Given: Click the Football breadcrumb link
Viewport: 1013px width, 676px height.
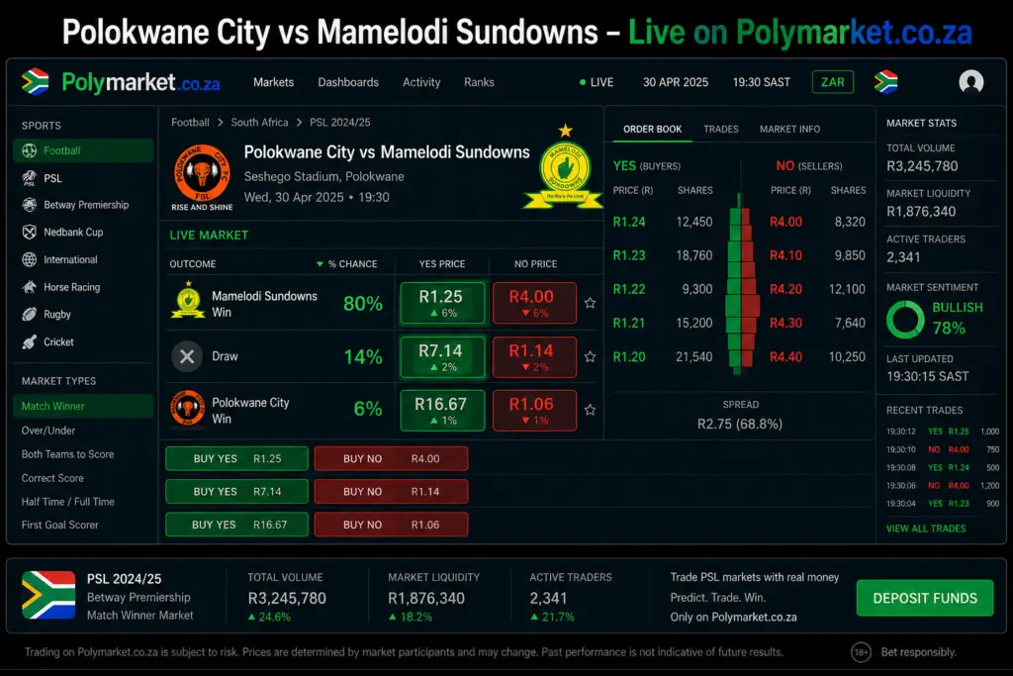Looking at the screenshot, I should (190, 122).
